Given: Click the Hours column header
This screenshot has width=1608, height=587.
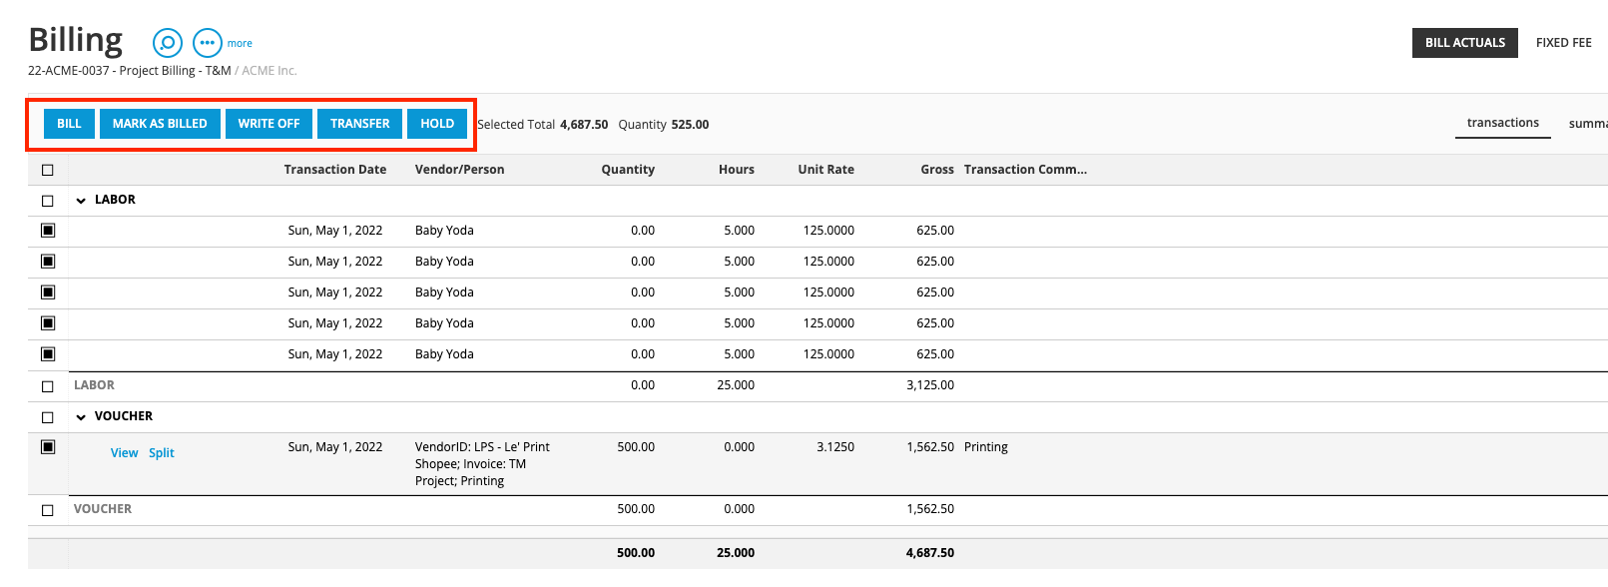Looking at the screenshot, I should [x=737, y=170].
